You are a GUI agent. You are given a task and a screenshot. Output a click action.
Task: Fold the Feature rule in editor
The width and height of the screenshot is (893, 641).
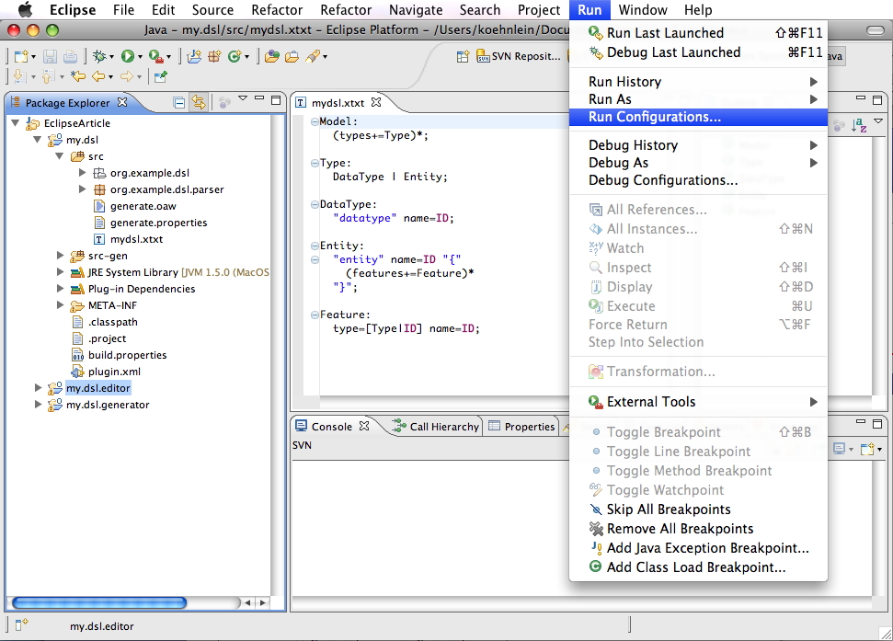tap(315, 315)
